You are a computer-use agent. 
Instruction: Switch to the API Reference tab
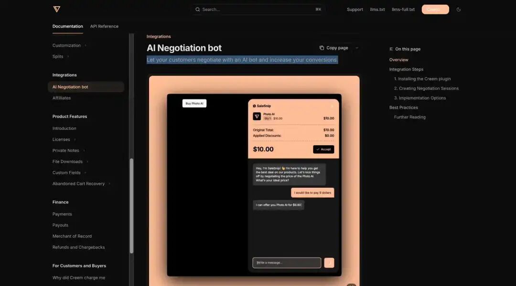pos(104,26)
